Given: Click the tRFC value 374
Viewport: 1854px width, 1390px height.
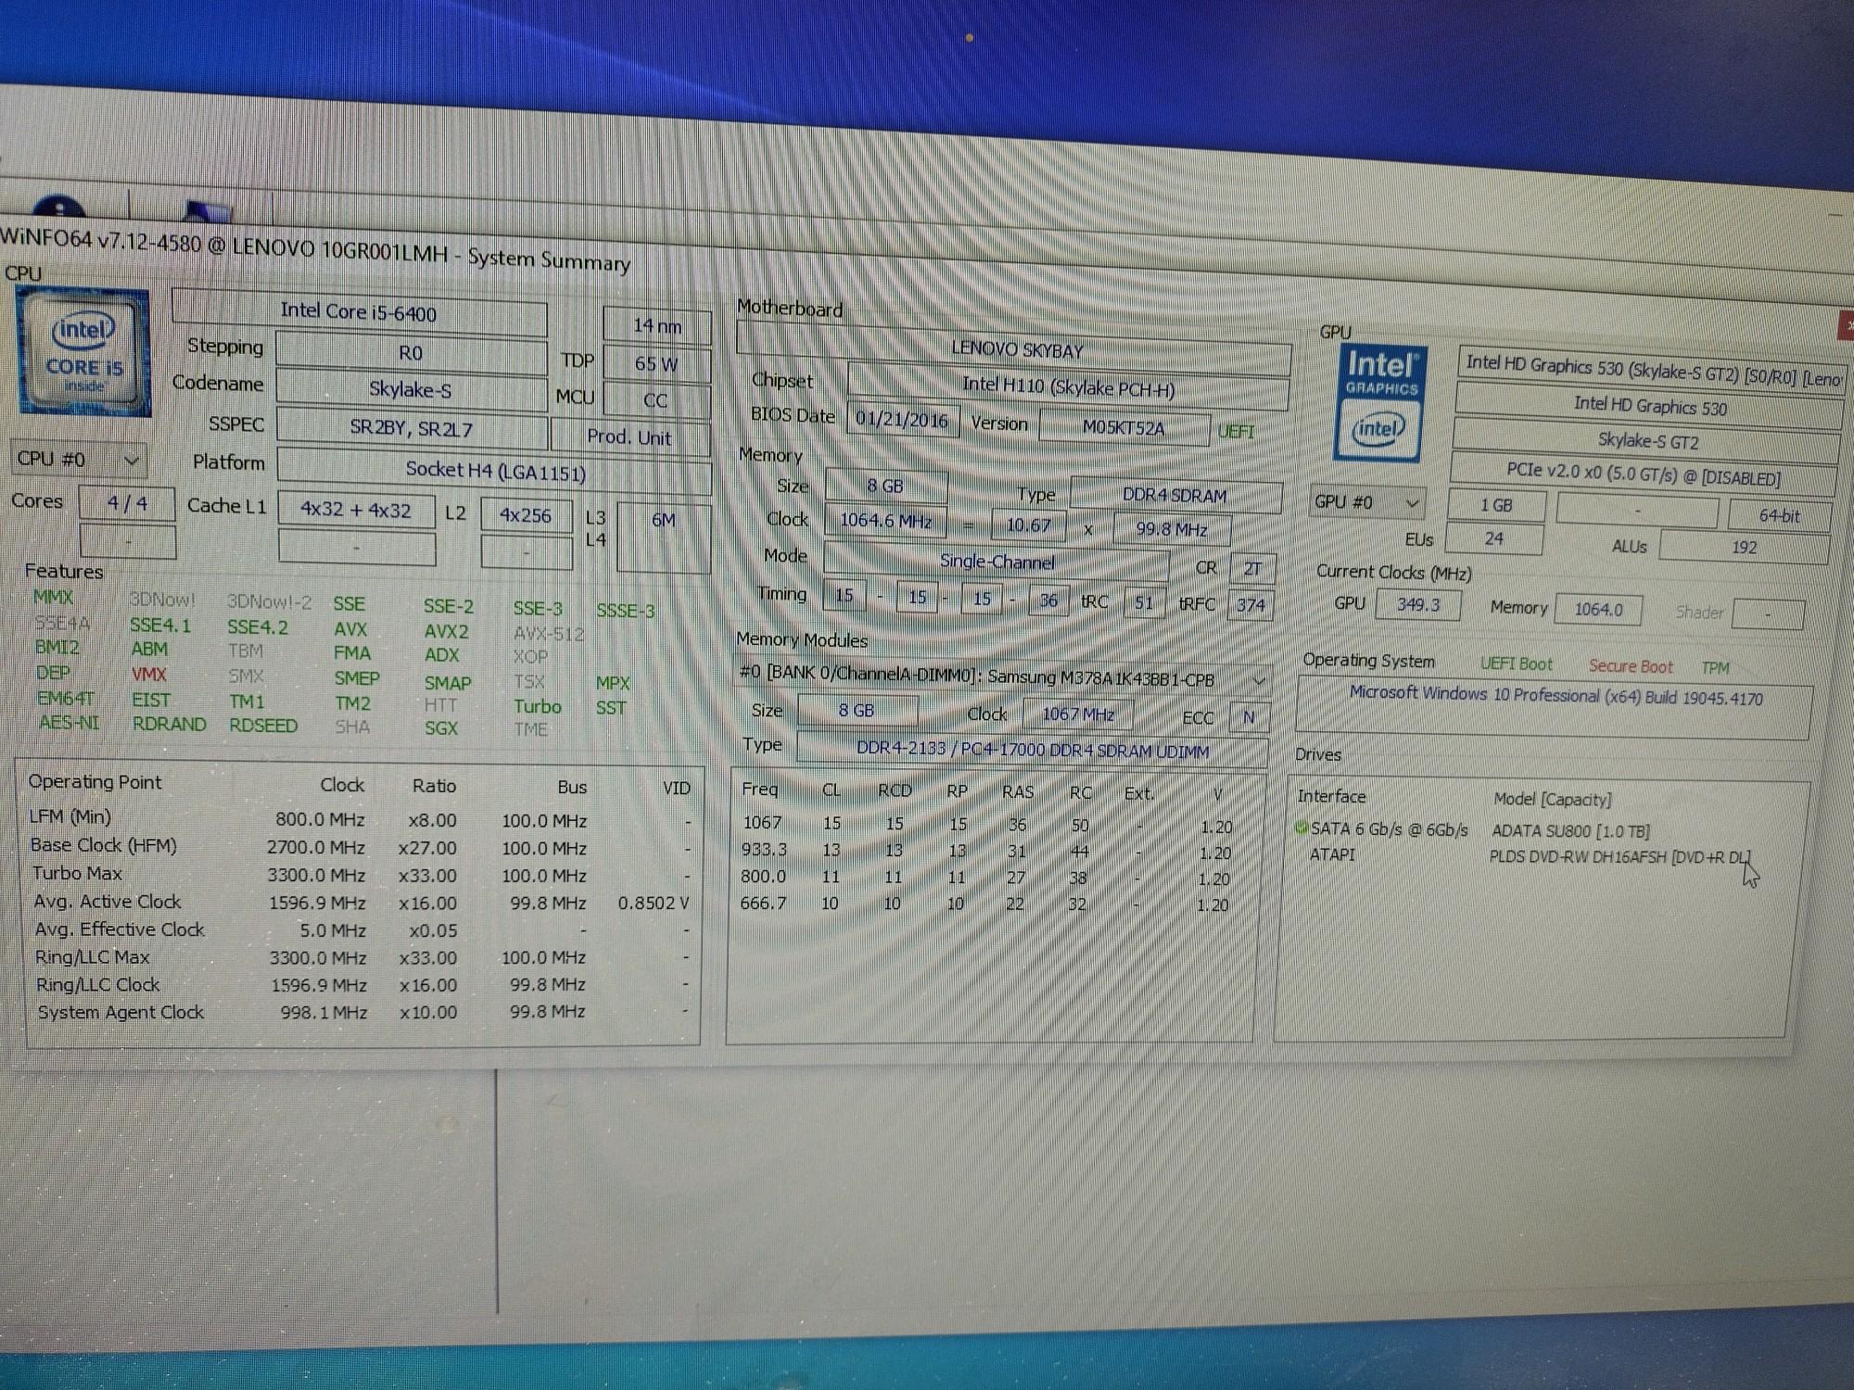Looking at the screenshot, I should [1251, 605].
